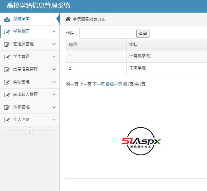Expand the 奖惩管理 chevron
The image size is (207, 191).
(x=54, y=82)
